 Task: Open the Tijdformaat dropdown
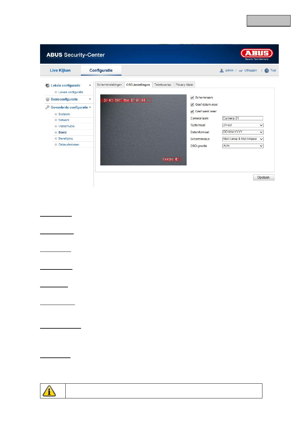[x=243, y=125]
